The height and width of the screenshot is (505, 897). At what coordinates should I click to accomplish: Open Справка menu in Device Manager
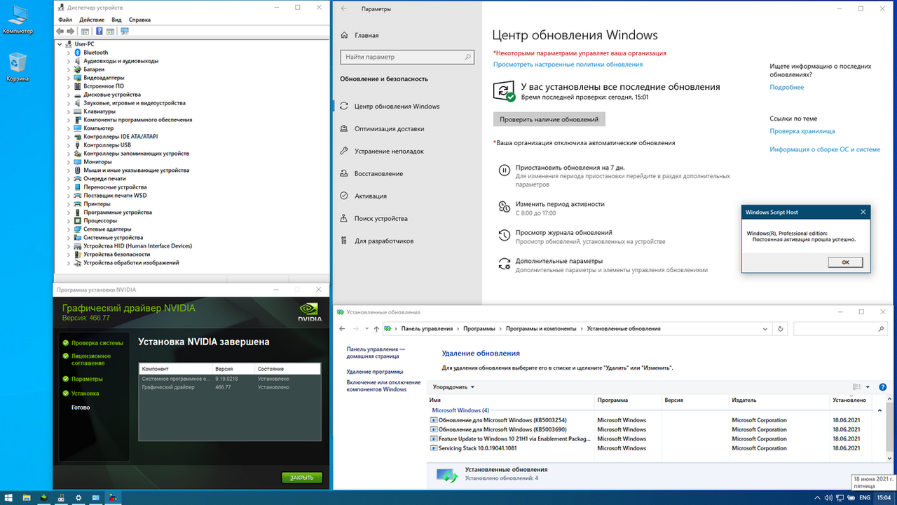(x=139, y=20)
